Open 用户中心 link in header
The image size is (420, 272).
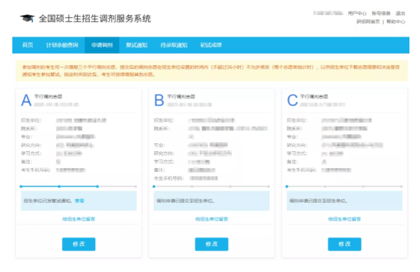coord(357,13)
